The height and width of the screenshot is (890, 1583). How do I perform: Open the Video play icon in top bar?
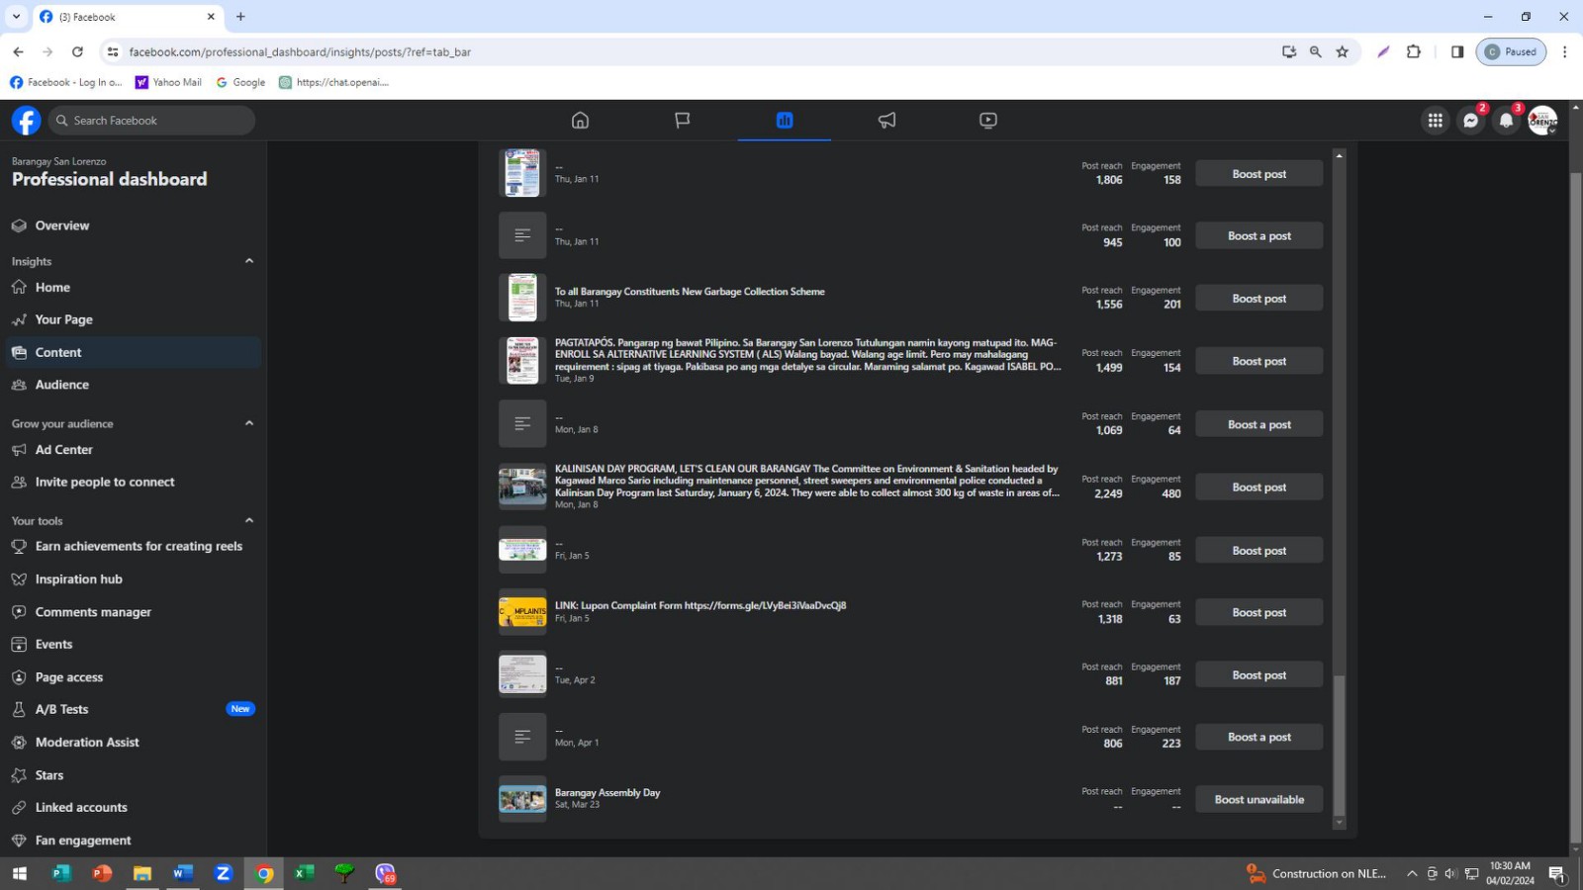988,121
